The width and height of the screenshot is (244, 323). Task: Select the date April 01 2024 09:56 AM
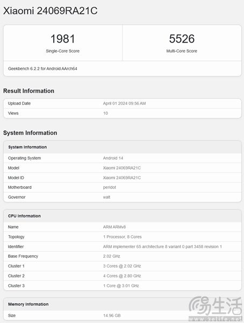(124, 103)
